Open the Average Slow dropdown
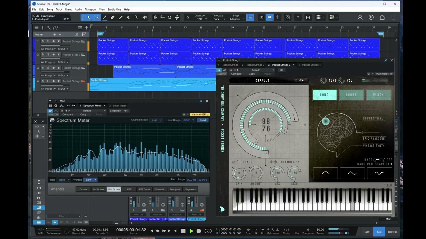This screenshot has height=239, width=426. (x=90, y=180)
